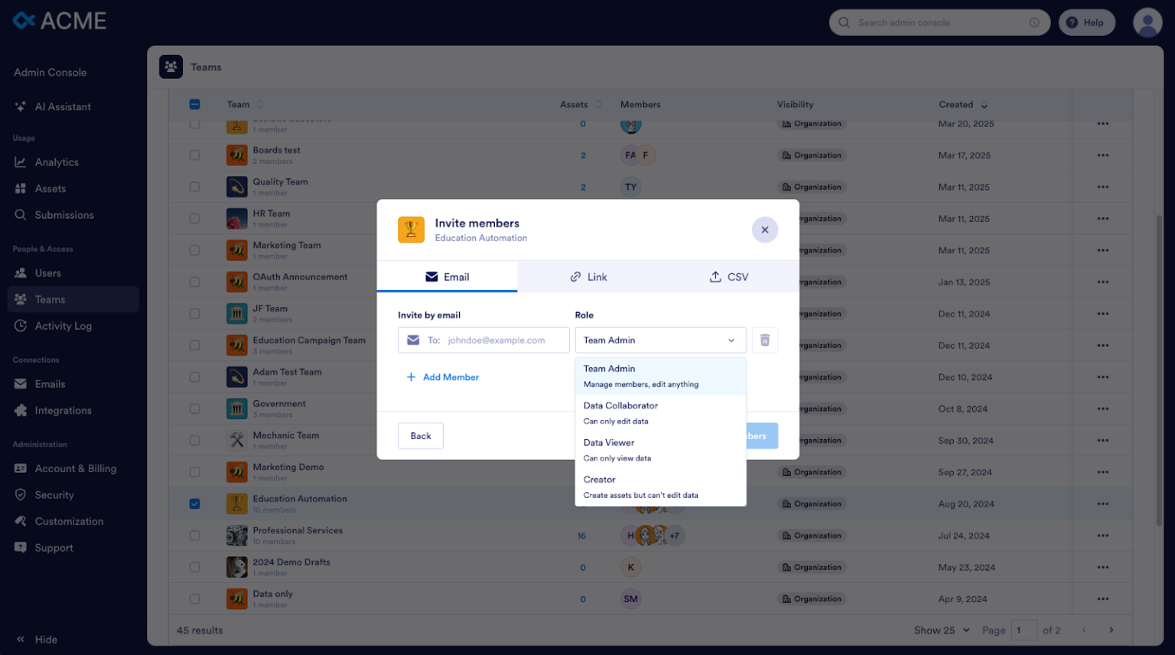Viewport: 1175px width, 655px height.
Task: Open three-dot menu for Data only row
Action: coord(1102,599)
